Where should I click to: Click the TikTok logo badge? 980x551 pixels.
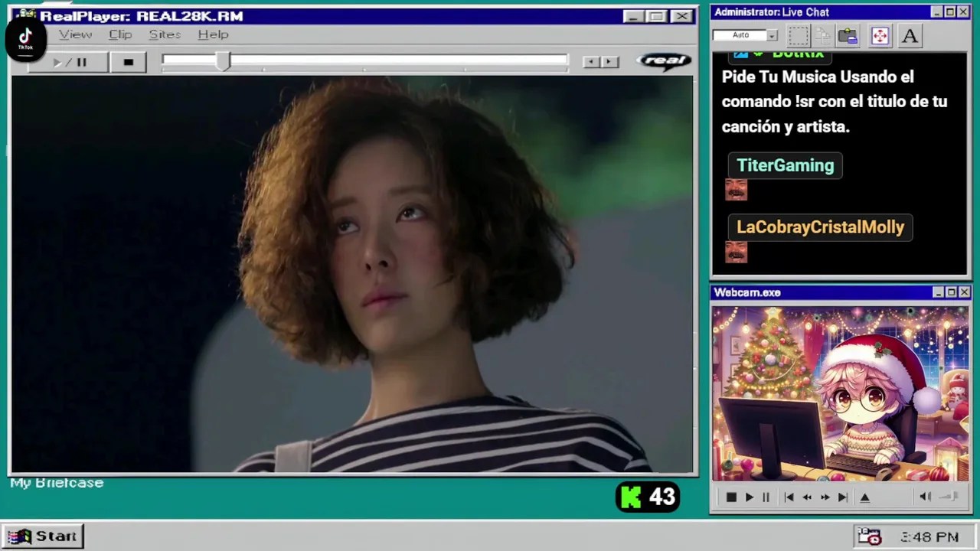[25, 38]
